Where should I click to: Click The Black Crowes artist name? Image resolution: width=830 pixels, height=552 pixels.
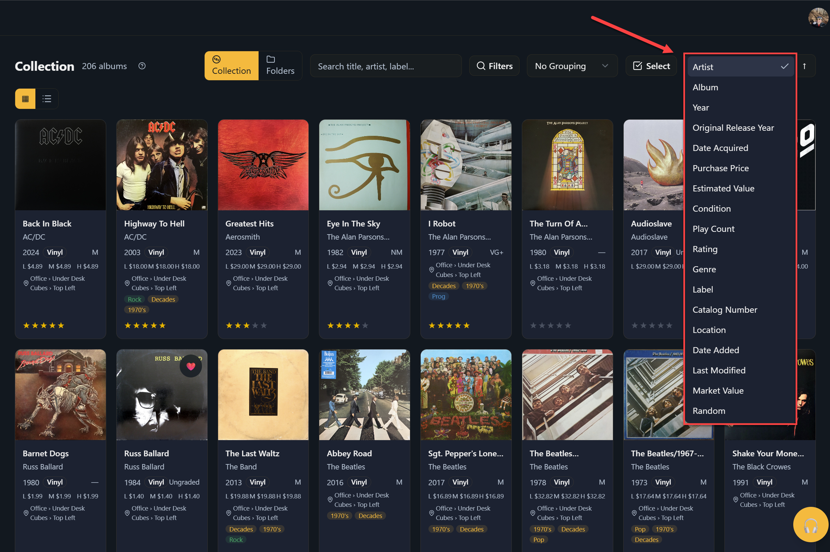pos(761,467)
